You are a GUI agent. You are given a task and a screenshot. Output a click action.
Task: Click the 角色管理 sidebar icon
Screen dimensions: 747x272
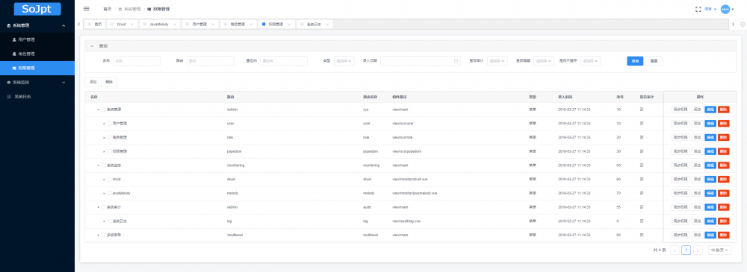pyautogui.click(x=13, y=54)
